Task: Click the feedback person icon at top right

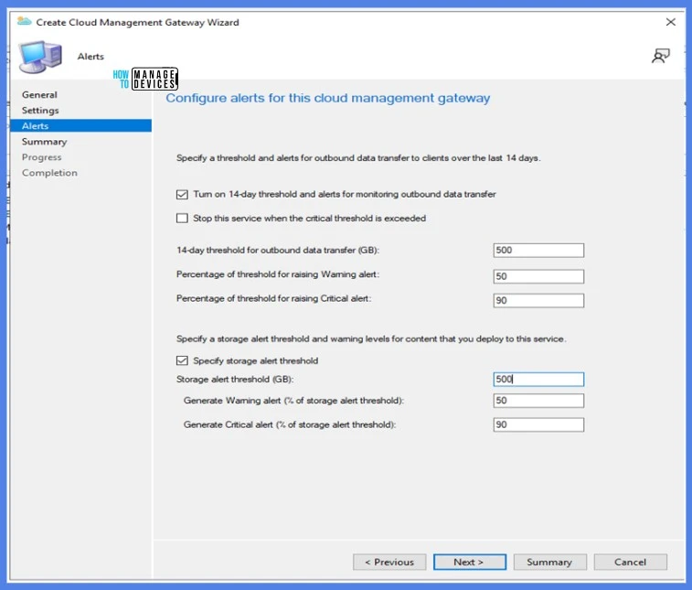Action: point(660,56)
